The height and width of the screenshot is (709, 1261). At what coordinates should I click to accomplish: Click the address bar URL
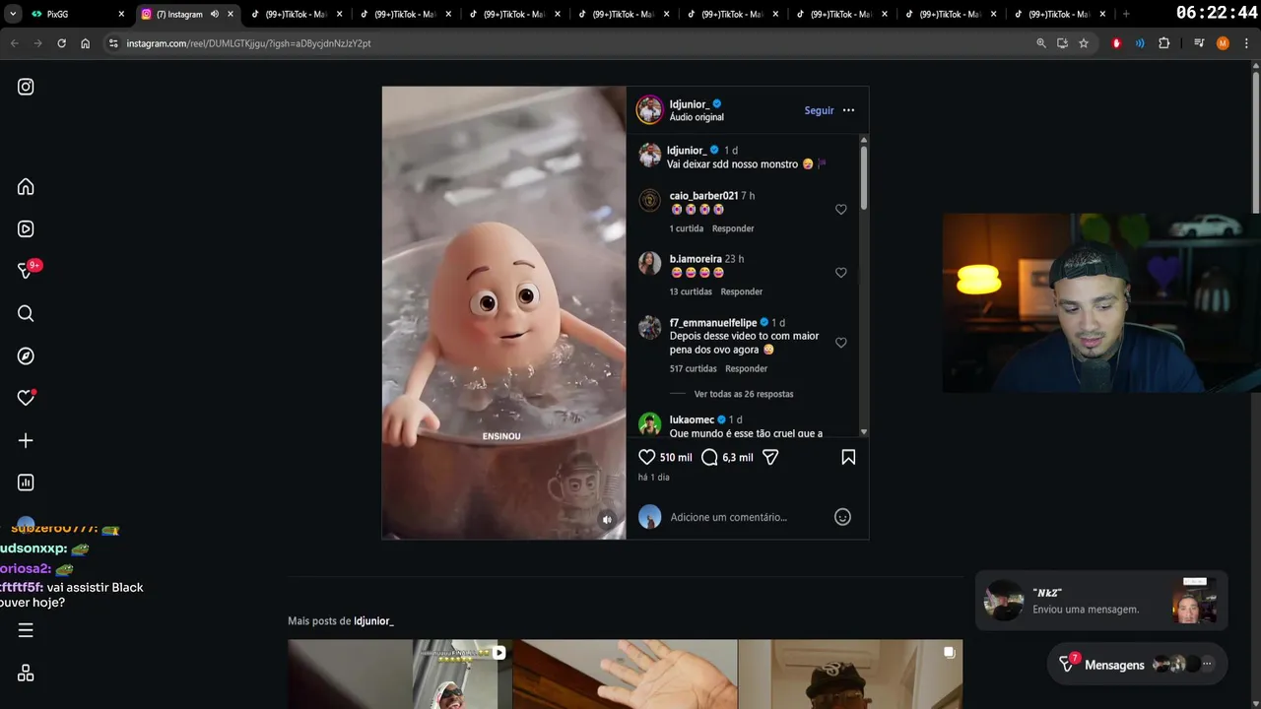point(248,43)
